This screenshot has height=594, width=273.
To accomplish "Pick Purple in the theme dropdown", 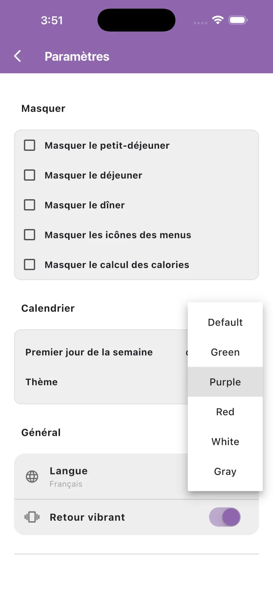I will 225,382.
